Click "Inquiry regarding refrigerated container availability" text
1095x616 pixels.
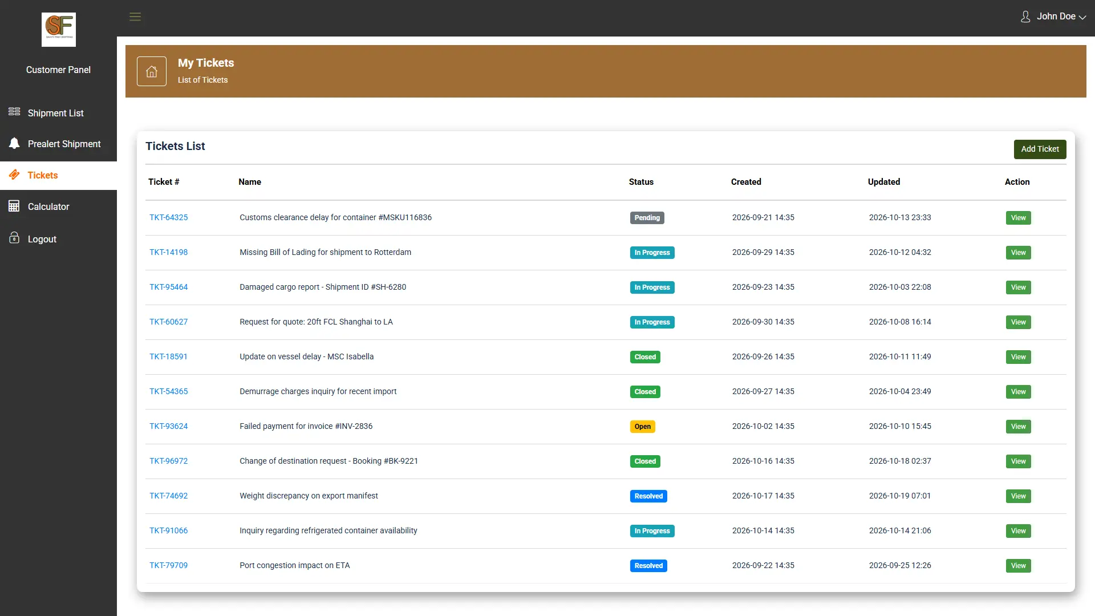(x=328, y=530)
